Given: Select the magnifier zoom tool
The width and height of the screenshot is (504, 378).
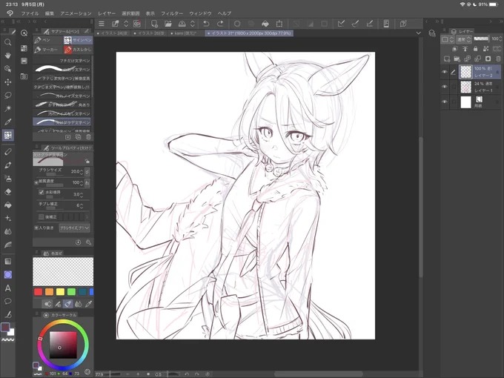Looking at the screenshot, I should coord(8,42).
